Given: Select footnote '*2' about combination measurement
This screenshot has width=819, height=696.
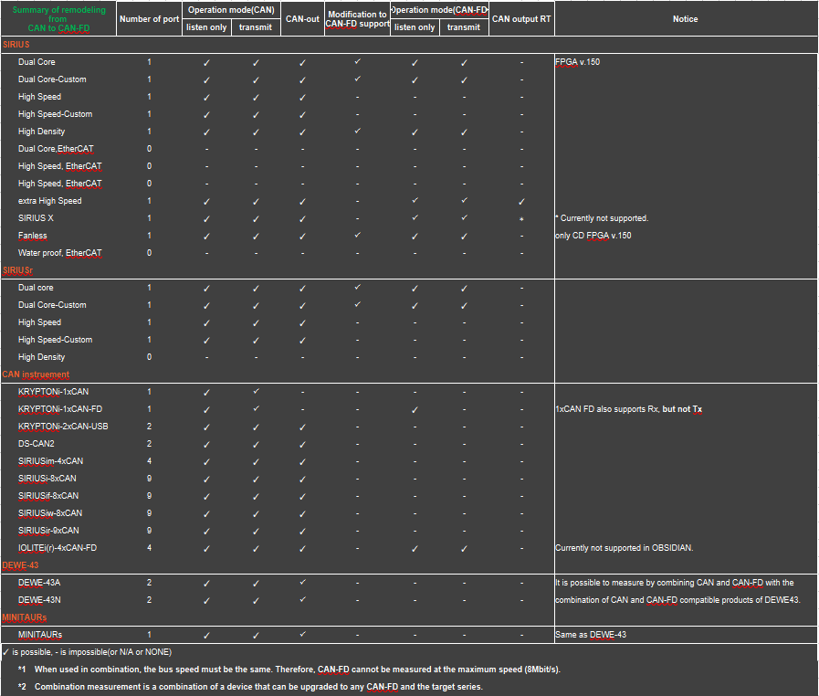Looking at the screenshot, I should (250, 686).
